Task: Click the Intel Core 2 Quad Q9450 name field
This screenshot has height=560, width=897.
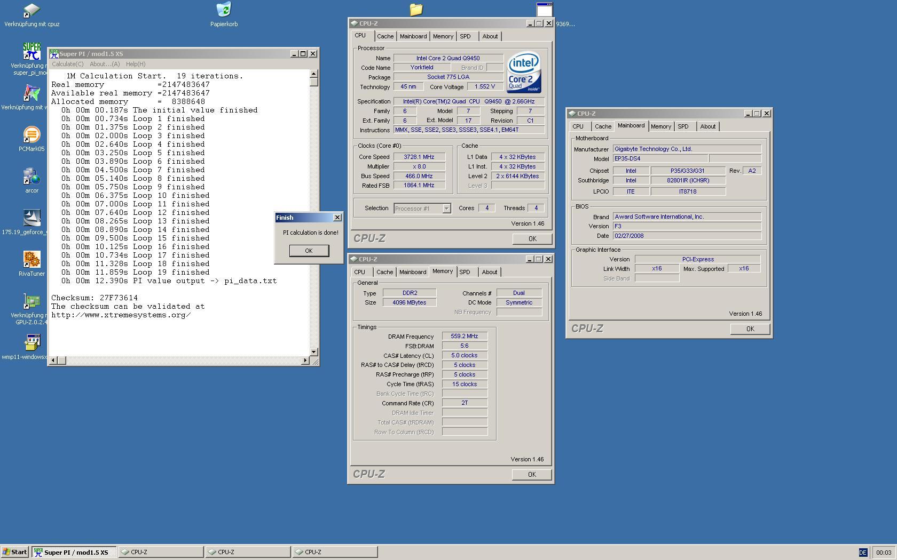Action: pyautogui.click(x=448, y=58)
